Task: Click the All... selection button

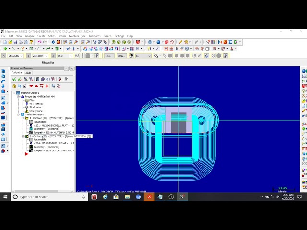Action: [109, 56]
